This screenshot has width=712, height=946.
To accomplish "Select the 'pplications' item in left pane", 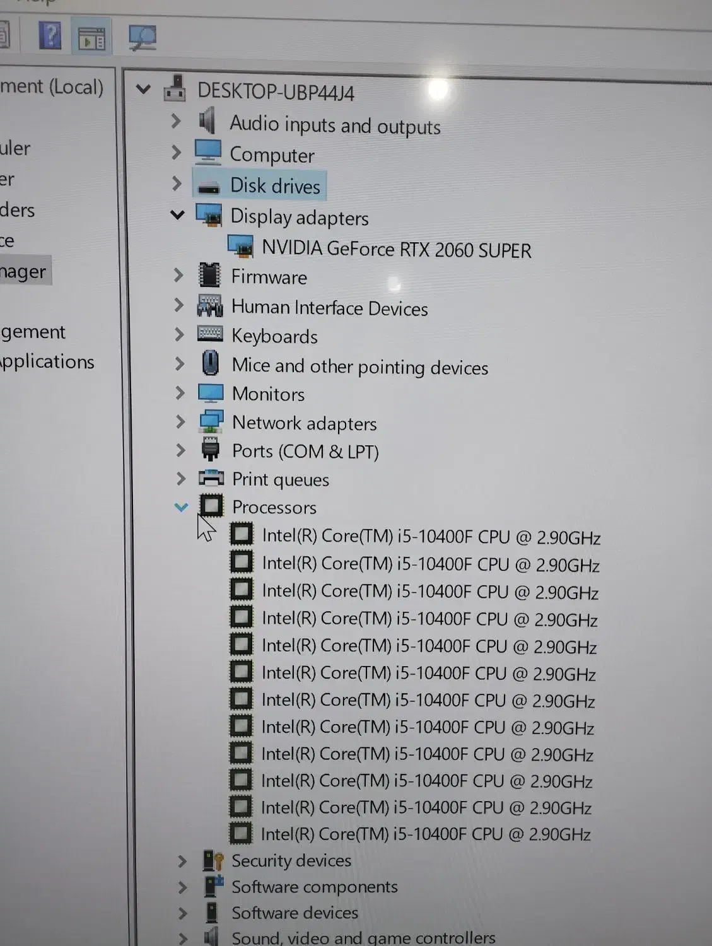I will [x=47, y=361].
